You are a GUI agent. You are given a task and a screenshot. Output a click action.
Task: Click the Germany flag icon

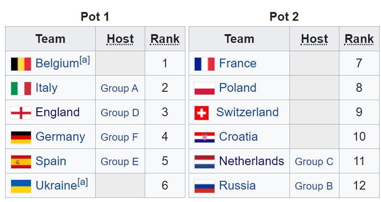point(21,137)
